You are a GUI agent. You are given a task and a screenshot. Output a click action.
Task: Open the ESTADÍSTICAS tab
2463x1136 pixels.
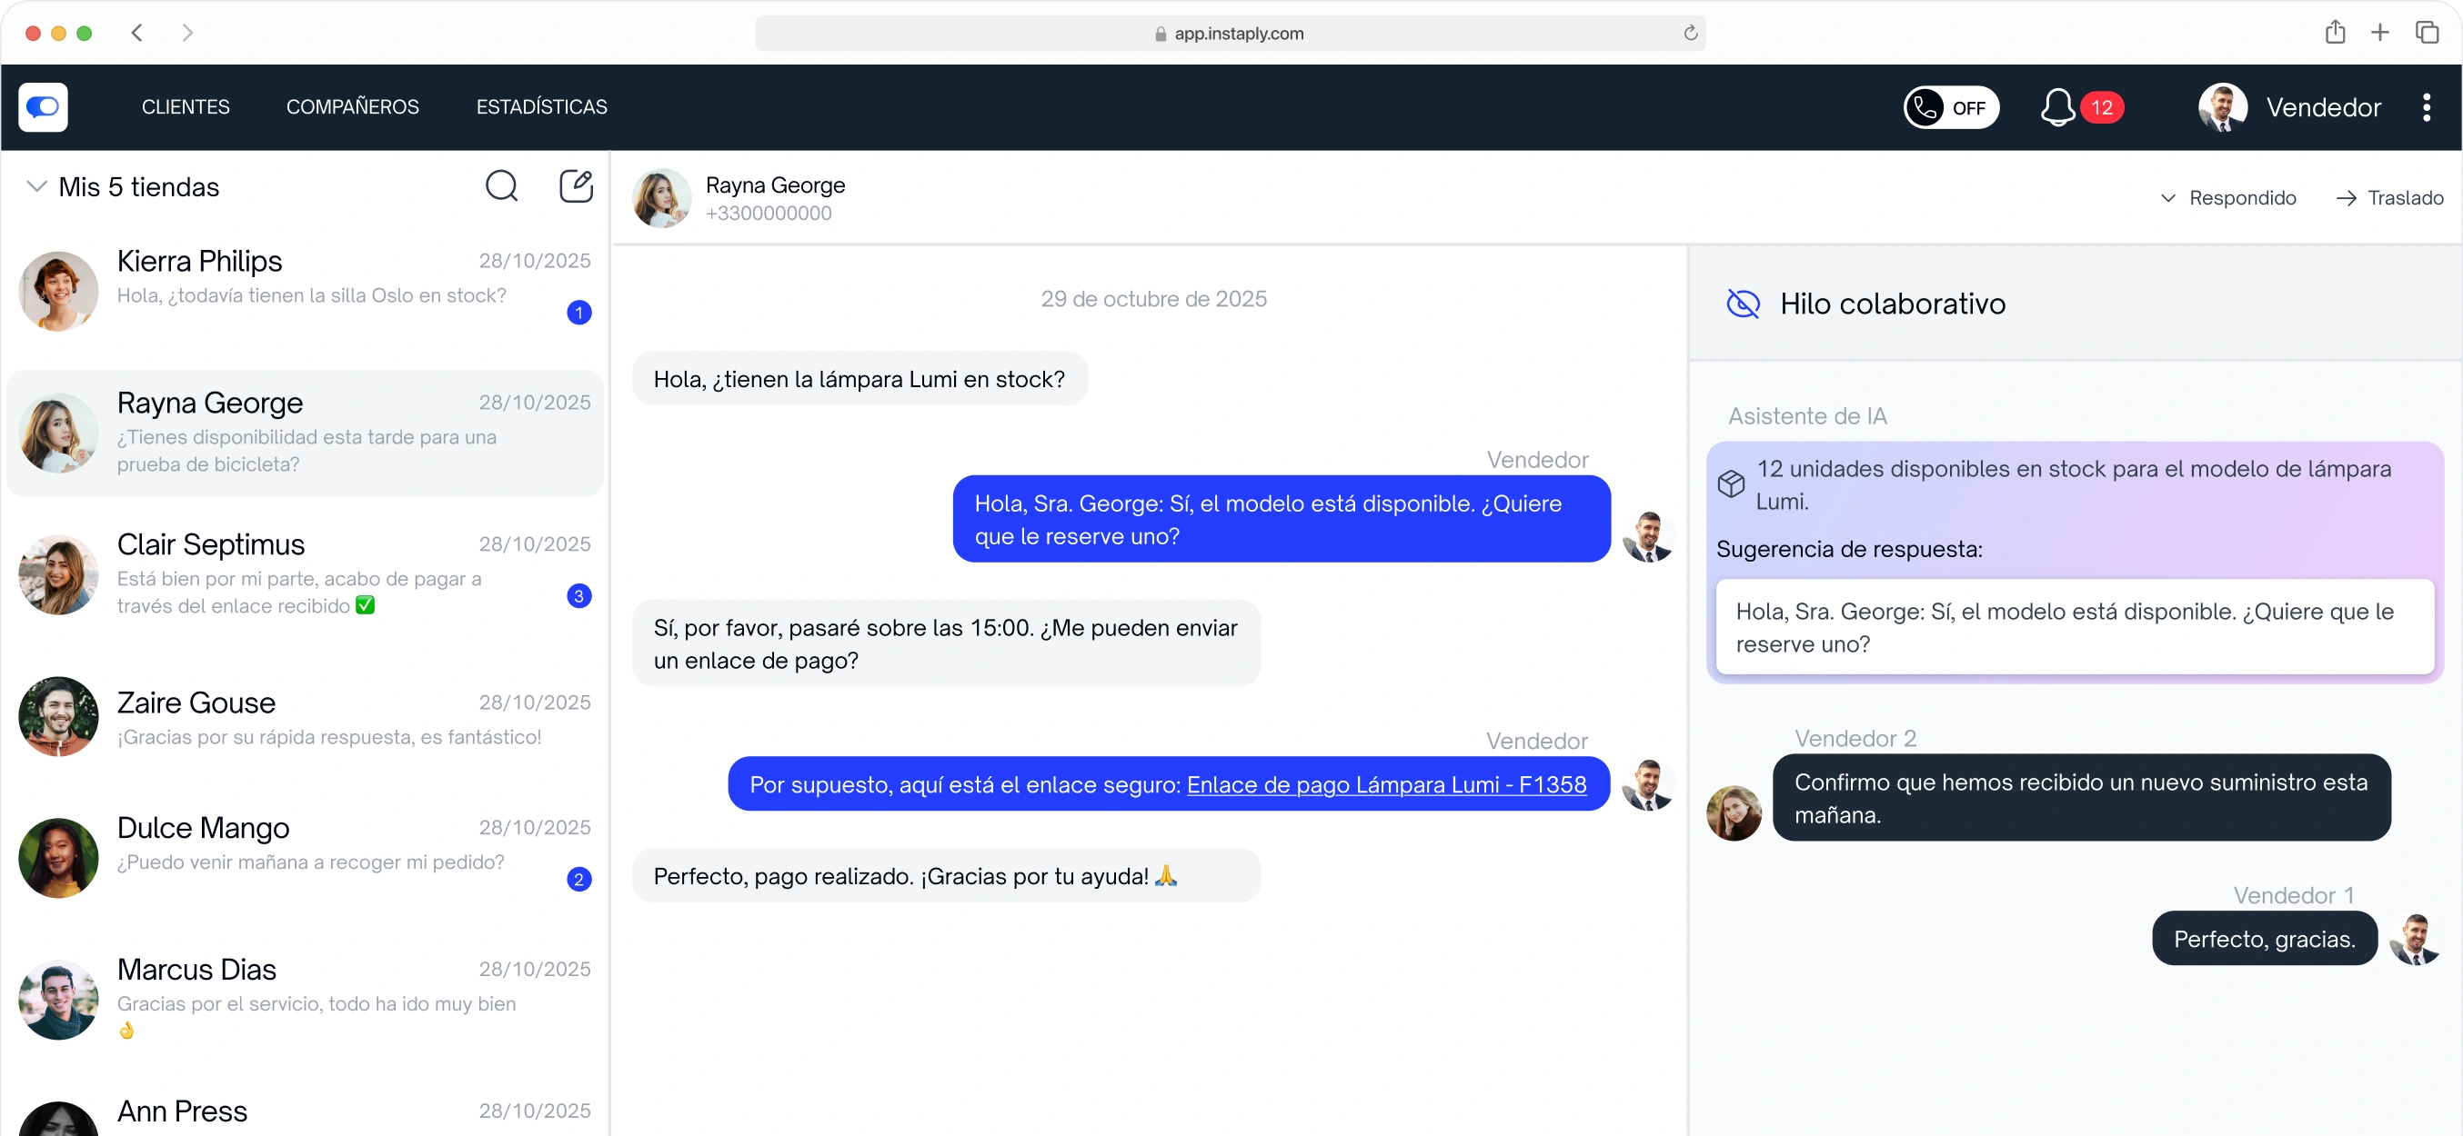coord(541,107)
